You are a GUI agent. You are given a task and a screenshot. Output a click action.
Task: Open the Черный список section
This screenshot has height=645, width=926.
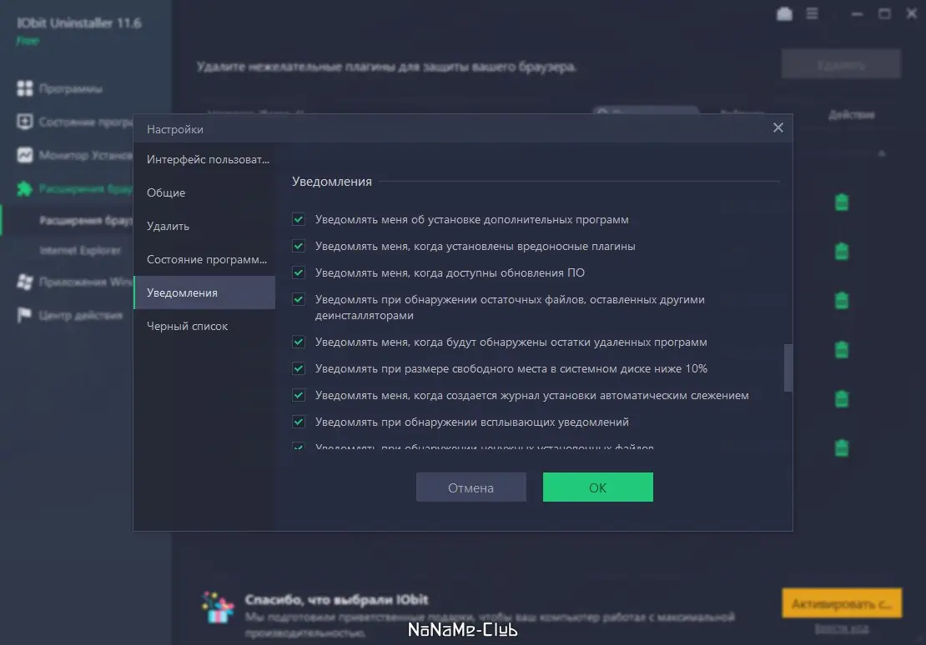pyautogui.click(x=204, y=326)
